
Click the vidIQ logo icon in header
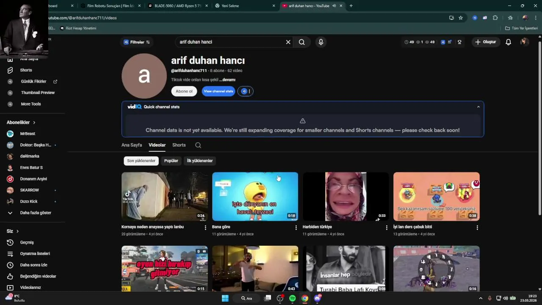pos(443,42)
